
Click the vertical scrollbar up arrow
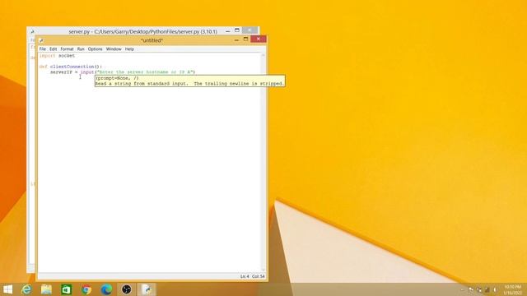(263, 55)
